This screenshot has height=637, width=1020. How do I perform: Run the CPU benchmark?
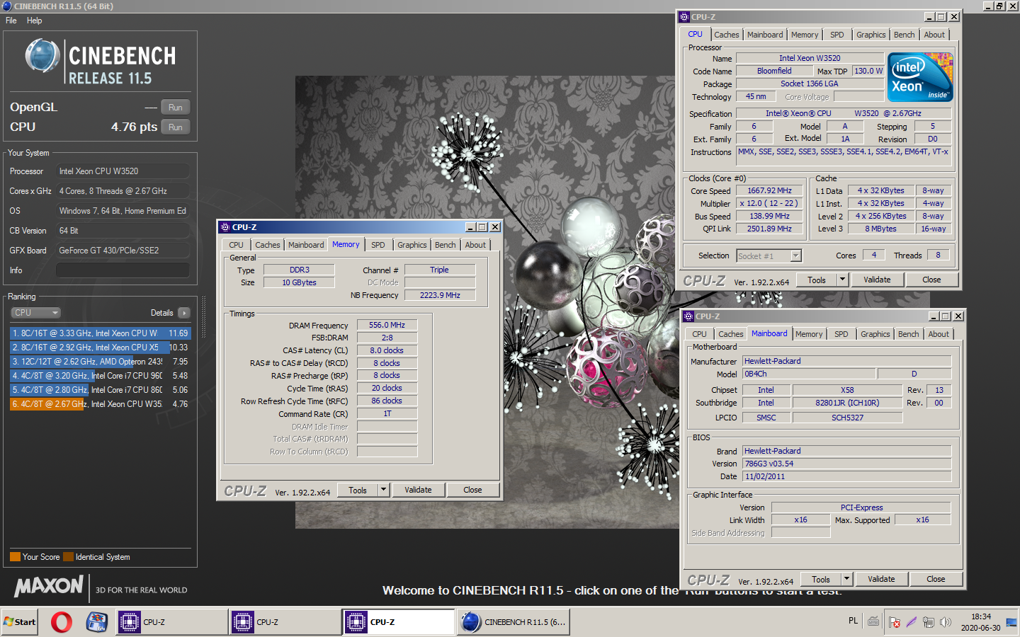click(176, 127)
